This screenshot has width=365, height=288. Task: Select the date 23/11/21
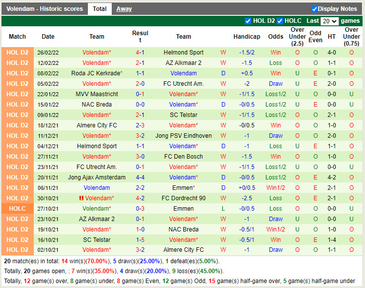point(48,167)
